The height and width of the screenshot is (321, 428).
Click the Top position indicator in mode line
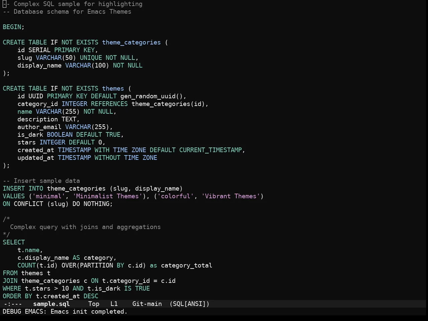94,304
